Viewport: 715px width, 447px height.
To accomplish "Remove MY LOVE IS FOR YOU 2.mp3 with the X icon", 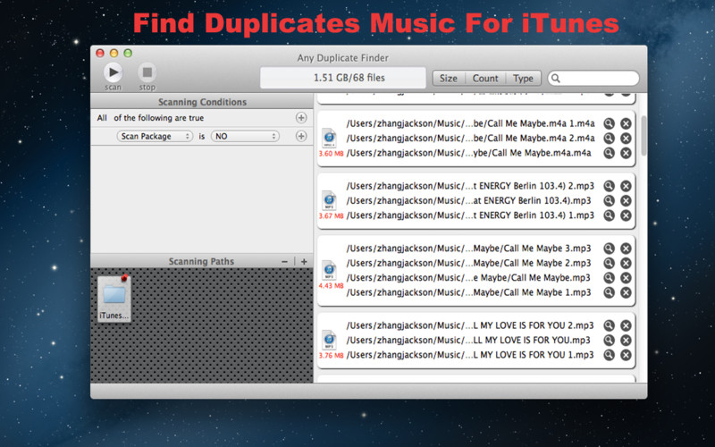I will 627,325.
